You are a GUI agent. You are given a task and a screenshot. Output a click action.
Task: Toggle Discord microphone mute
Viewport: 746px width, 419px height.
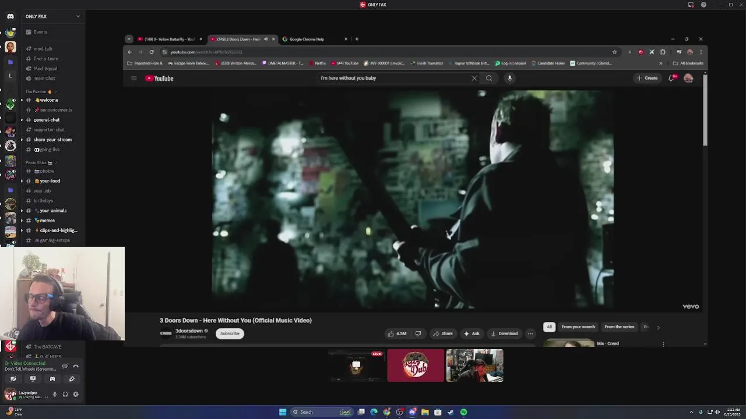click(55, 395)
